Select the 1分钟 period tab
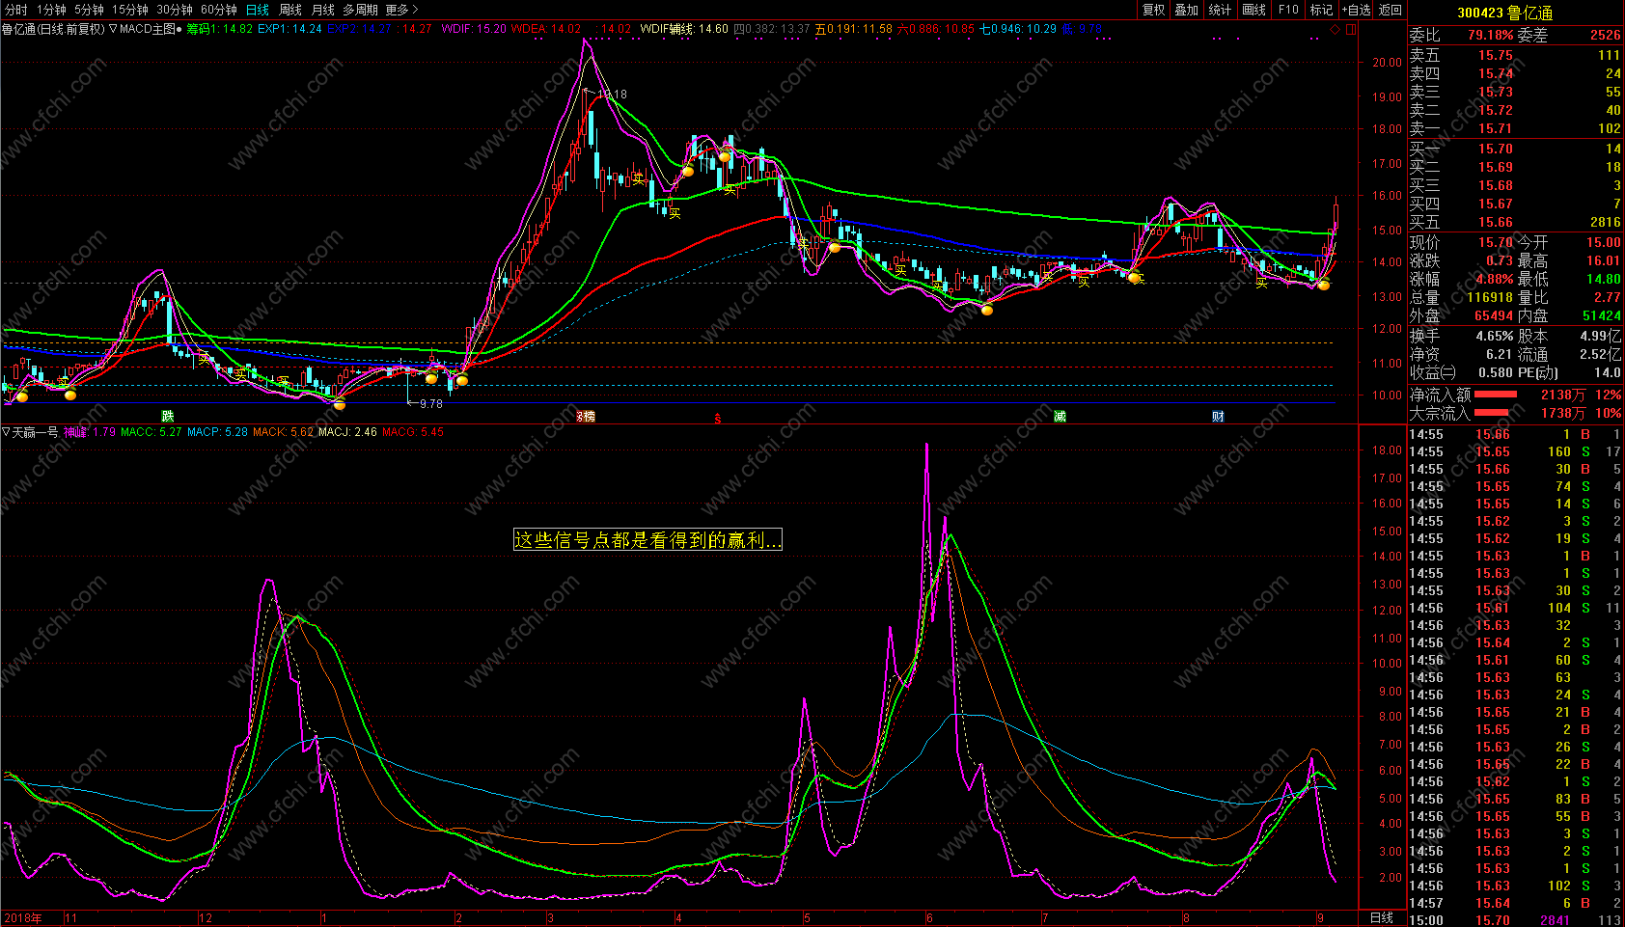Viewport: 1625px width, 927px height. coord(51,10)
